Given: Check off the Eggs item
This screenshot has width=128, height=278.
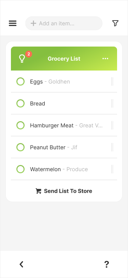Looking at the screenshot, I should click(20, 81).
